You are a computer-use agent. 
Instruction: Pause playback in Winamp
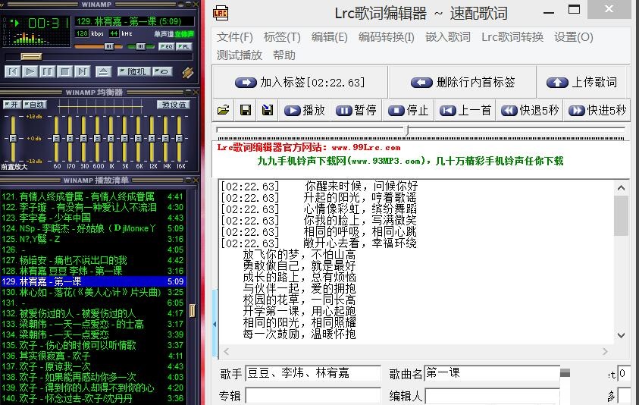[x=47, y=72]
